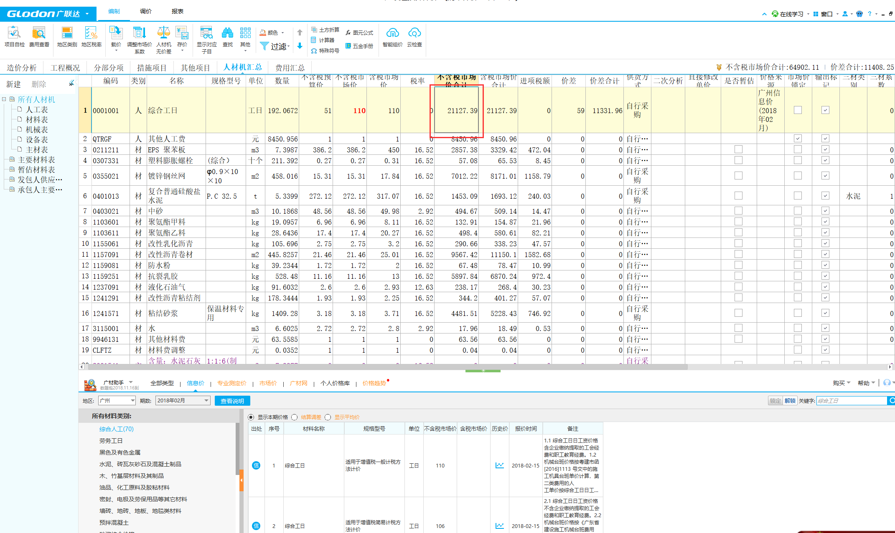Collapse the left tree panel with the double-arrow icon
Image resolution: width=895 pixels, height=533 pixels.
click(x=71, y=83)
